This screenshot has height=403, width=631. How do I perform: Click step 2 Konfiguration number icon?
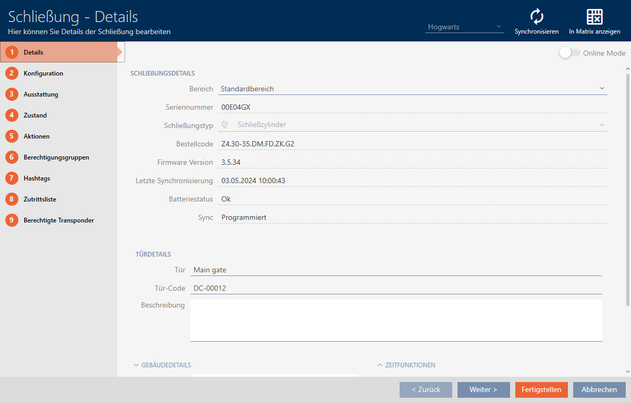[x=12, y=73]
